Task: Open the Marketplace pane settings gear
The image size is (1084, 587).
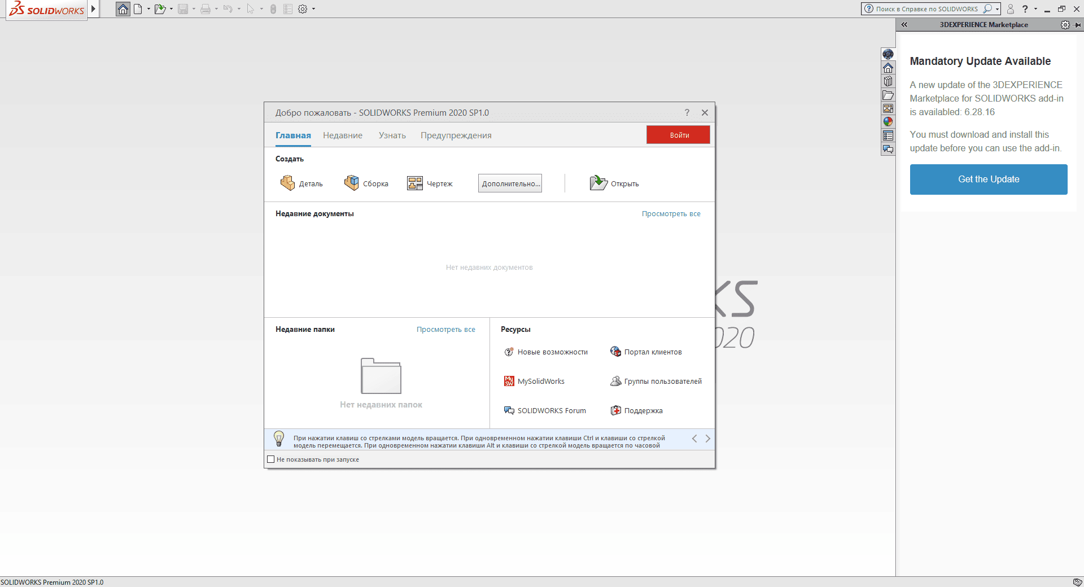Action: tap(1065, 25)
